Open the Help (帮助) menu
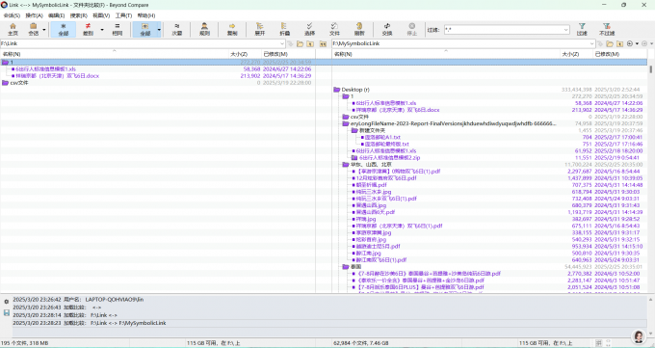 [146, 15]
